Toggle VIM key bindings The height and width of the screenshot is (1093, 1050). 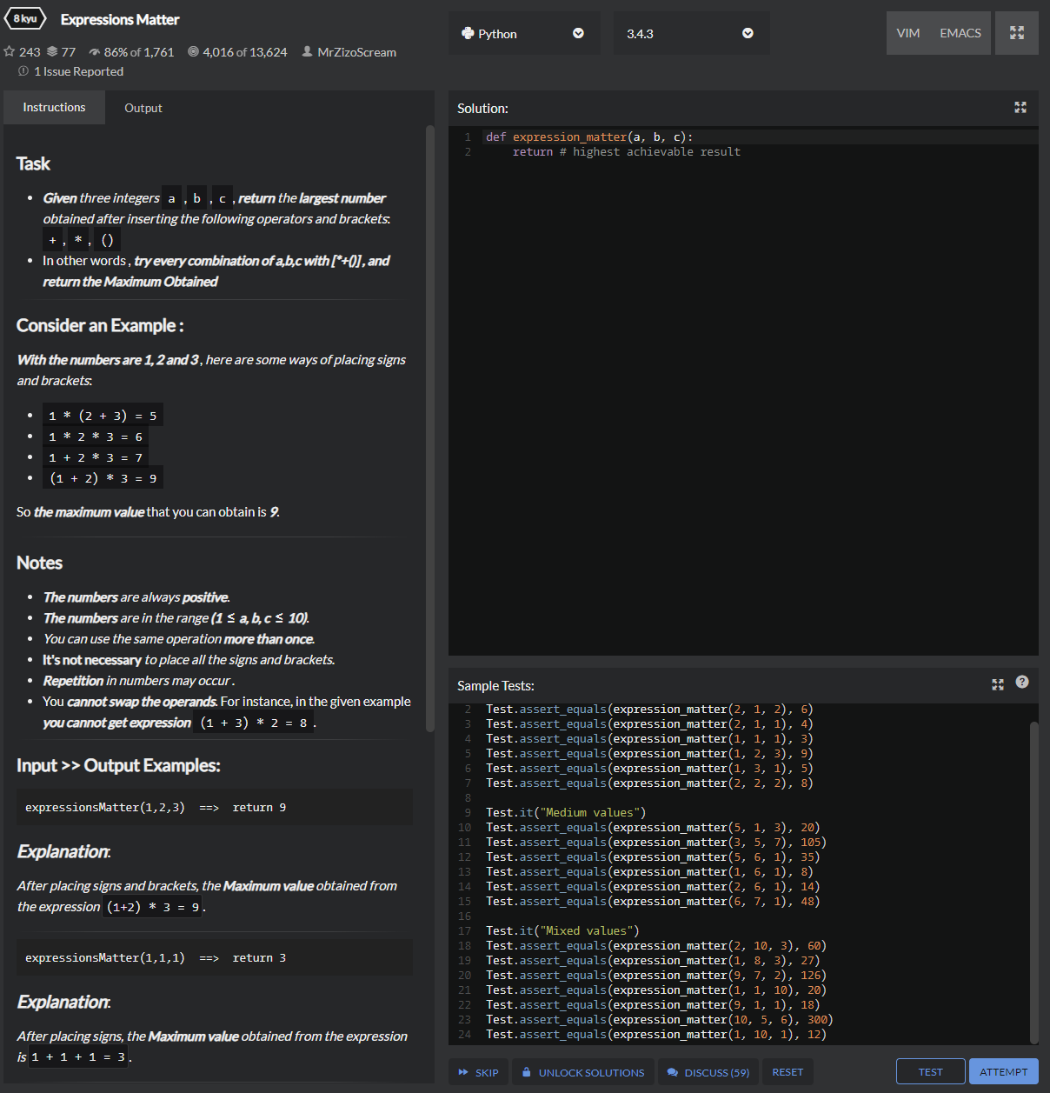(908, 33)
